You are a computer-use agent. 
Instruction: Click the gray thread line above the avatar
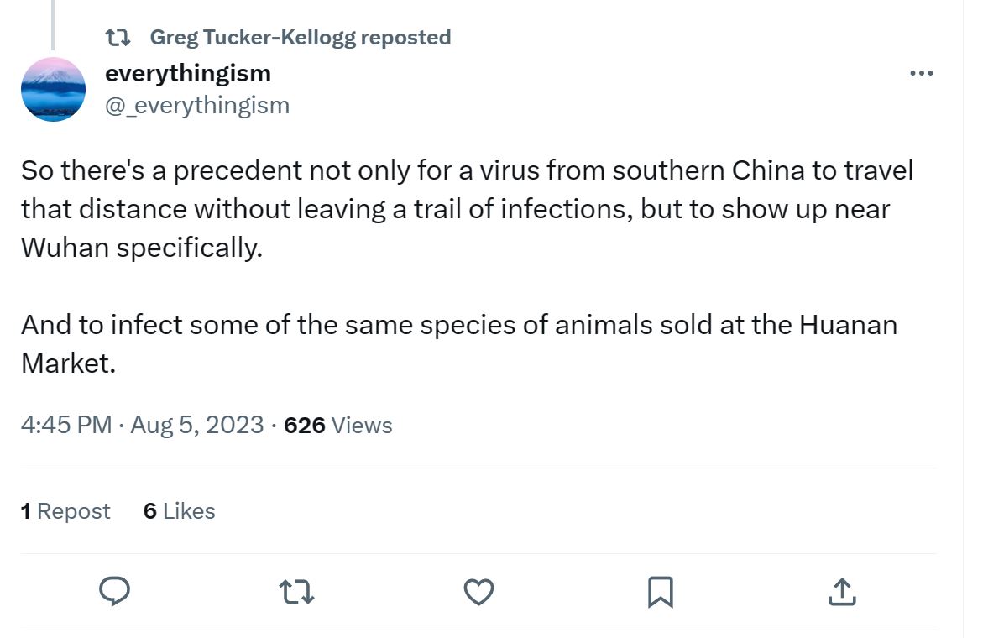point(53,25)
